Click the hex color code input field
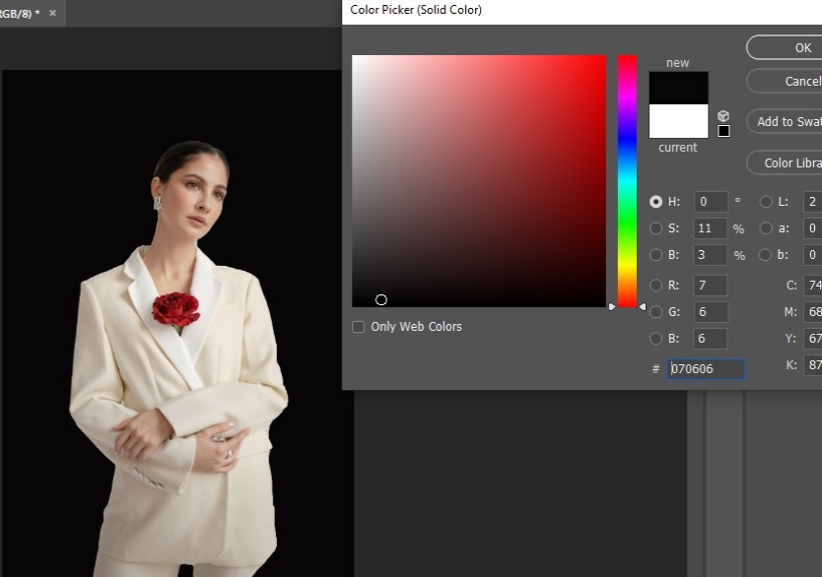 coord(706,369)
